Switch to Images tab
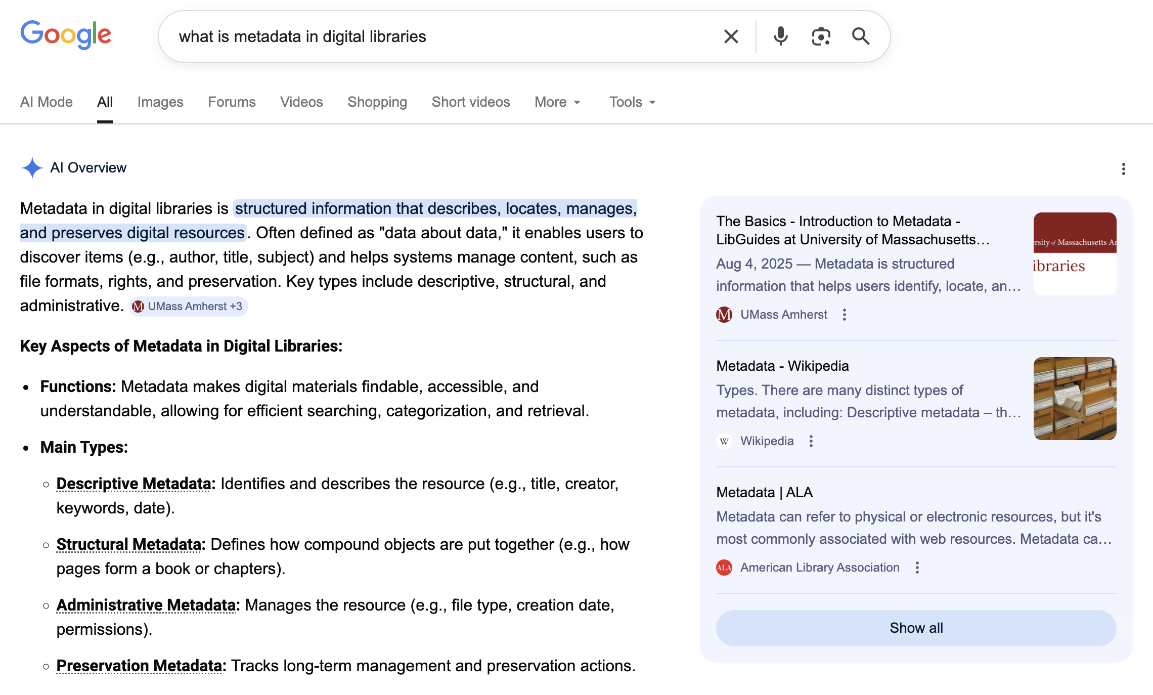This screenshot has height=695, width=1153. point(160,102)
